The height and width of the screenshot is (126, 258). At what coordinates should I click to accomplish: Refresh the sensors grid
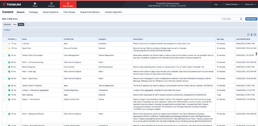pos(248,34)
